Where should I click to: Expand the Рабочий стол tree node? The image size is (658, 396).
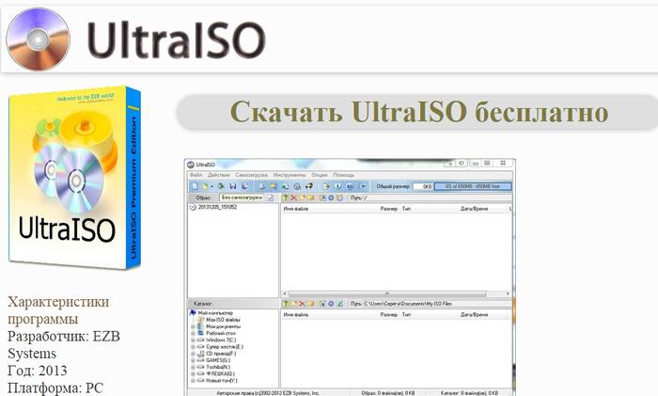tap(193, 333)
